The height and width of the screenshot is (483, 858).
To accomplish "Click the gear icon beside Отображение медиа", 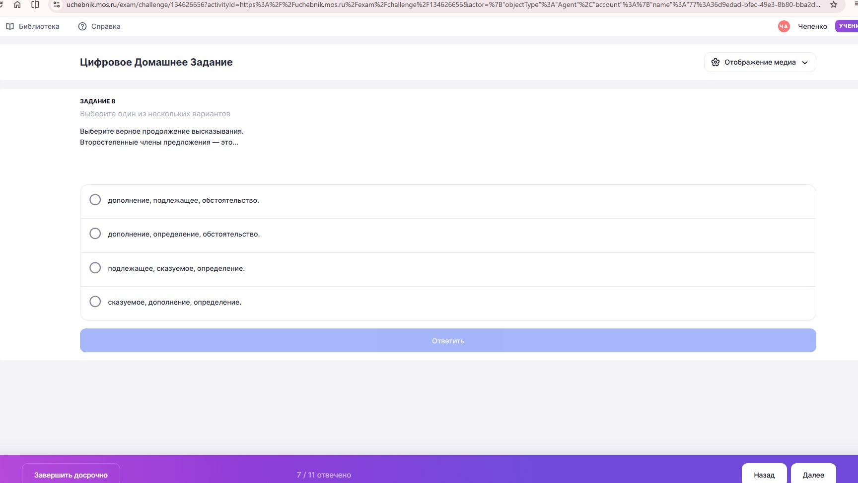I will (715, 62).
